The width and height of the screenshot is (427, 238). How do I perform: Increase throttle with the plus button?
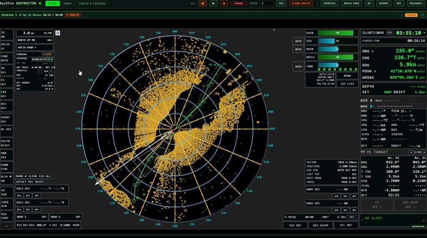coord(51,71)
